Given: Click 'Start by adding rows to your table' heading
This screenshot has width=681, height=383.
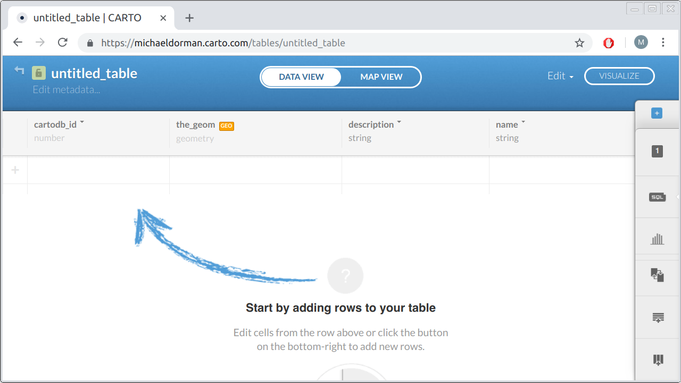Looking at the screenshot, I should tap(340, 307).
